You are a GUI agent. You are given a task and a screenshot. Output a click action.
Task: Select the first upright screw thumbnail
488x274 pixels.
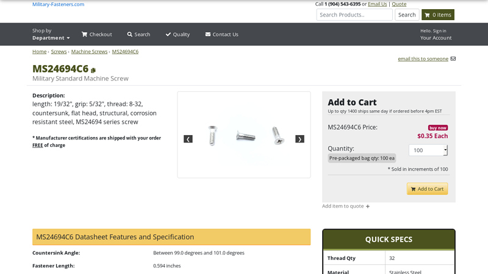click(x=212, y=135)
